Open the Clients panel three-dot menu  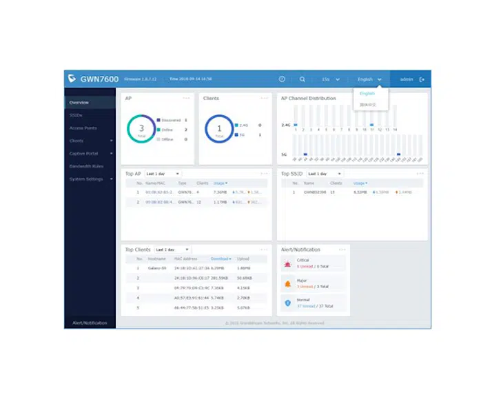click(265, 99)
